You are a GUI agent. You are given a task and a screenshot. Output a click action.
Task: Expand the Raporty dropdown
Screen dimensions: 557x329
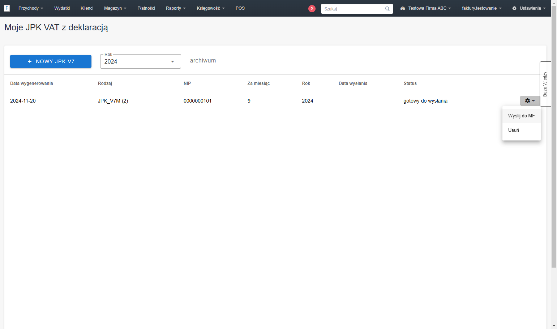(x=176, y=8)
